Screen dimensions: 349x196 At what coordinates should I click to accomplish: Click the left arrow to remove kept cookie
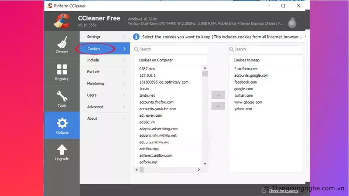(x=218, y=106)
